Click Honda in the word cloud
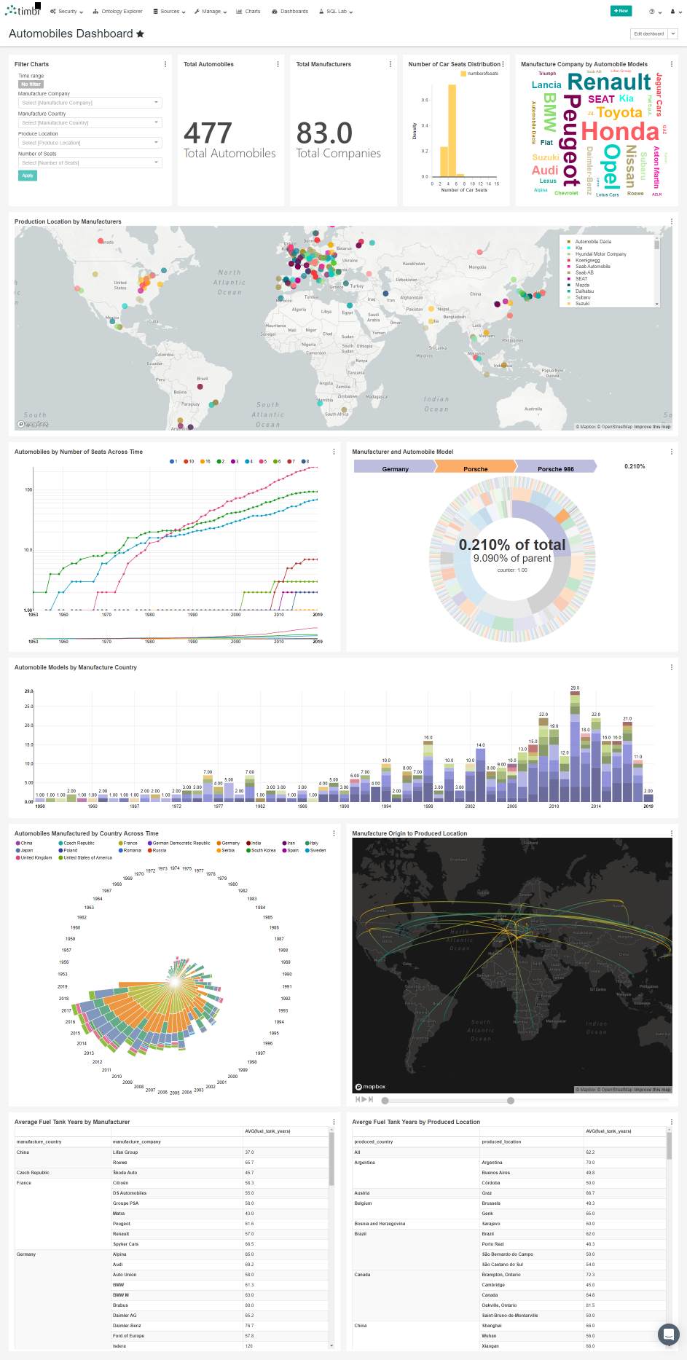This screenshot has width=687, height=1360. 620,131
